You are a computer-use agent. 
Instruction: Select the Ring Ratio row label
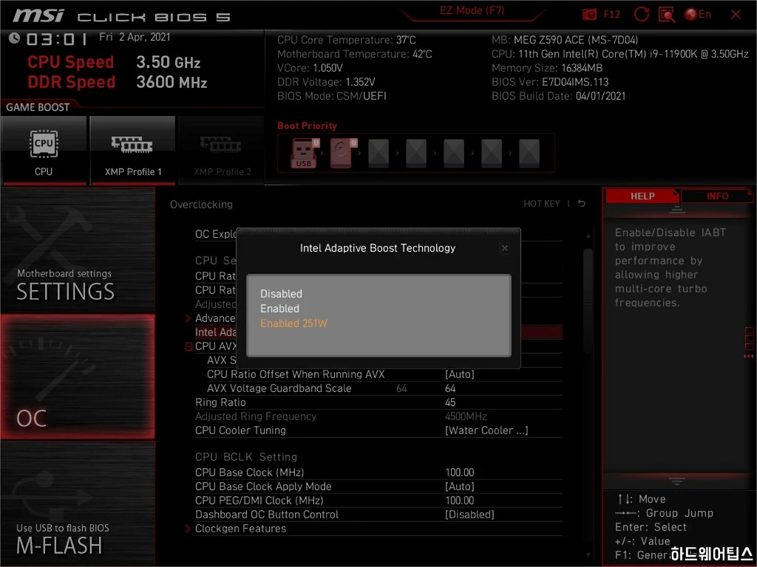pos(220,402)
